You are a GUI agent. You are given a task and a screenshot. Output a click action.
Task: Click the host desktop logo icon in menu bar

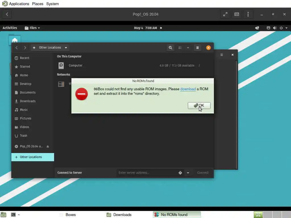point(5,3)
